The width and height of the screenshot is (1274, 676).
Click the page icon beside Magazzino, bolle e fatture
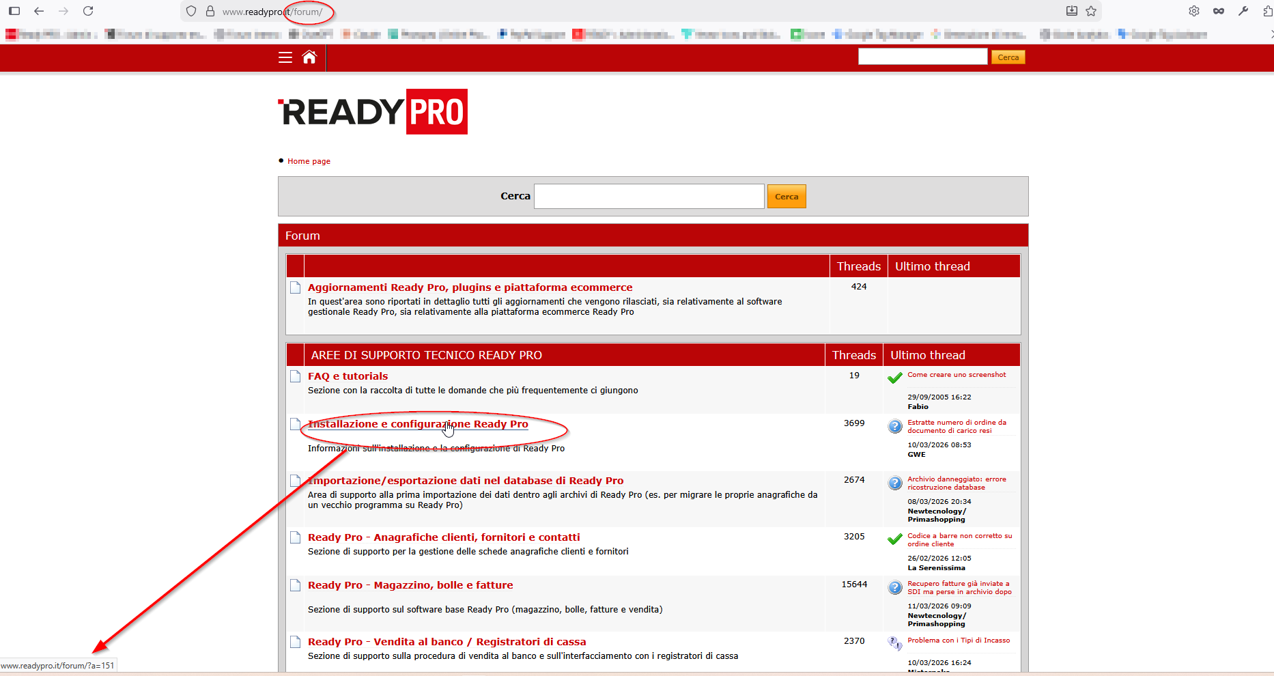296,585
